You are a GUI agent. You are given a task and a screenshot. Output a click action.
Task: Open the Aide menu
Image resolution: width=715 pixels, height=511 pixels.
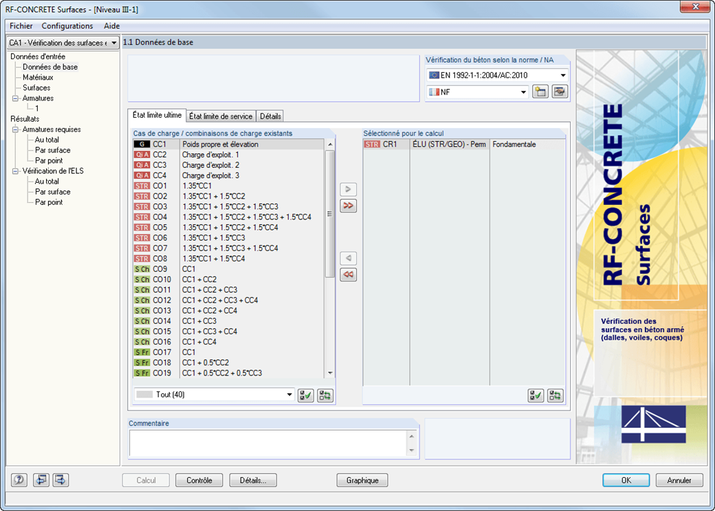click(111, 26)
